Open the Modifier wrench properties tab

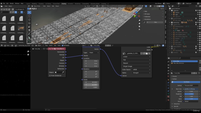point(168,83)
